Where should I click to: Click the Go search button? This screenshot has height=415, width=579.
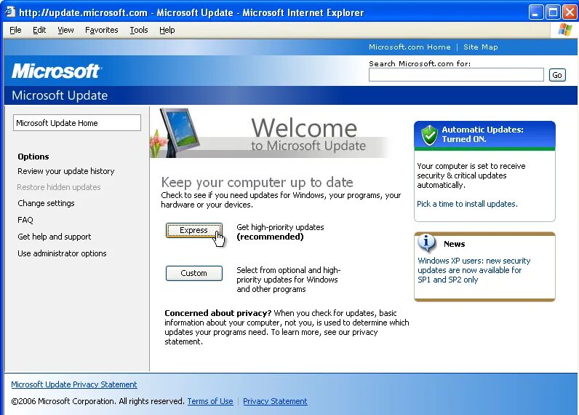tap(557, 75)
